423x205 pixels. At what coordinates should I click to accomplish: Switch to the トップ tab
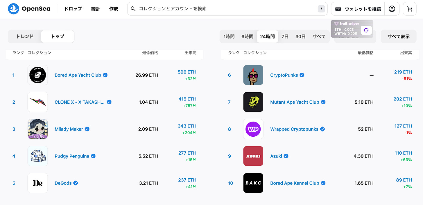pos(58,36)
